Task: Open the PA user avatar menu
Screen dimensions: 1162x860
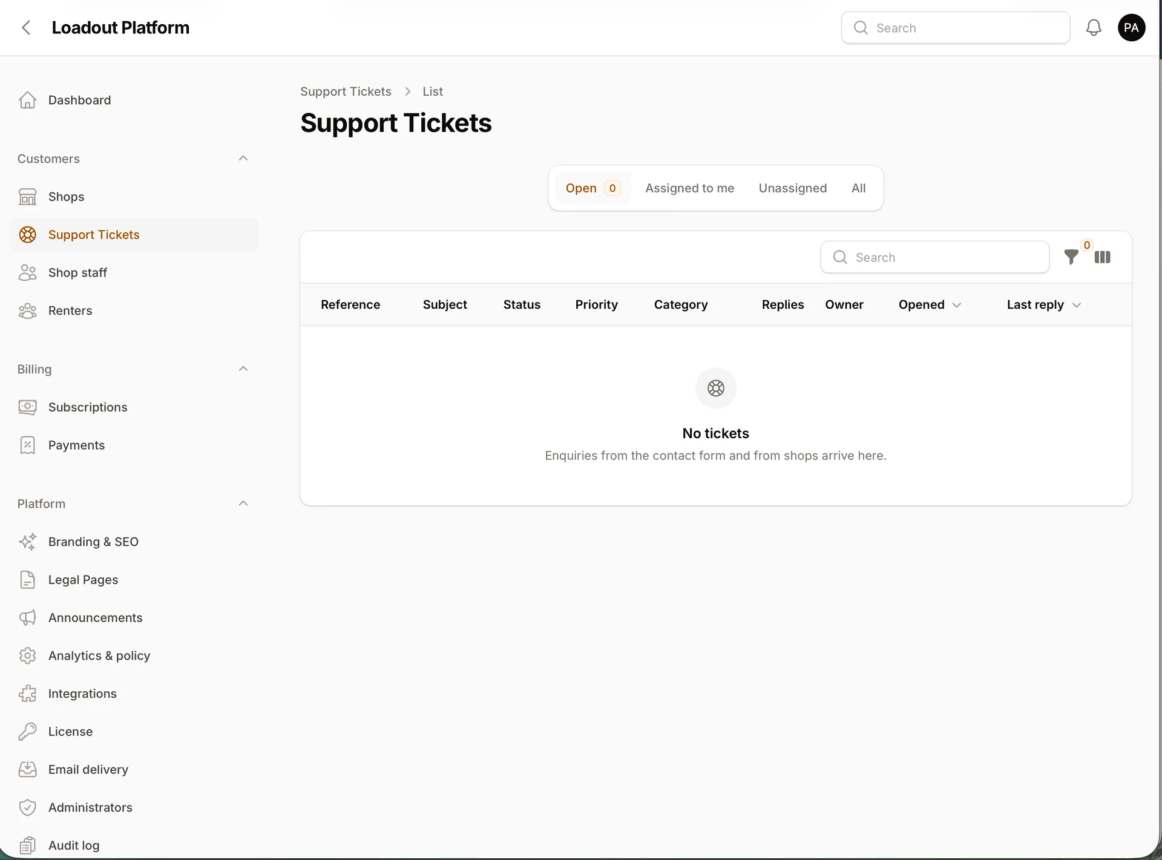Action: [1131, 28]
